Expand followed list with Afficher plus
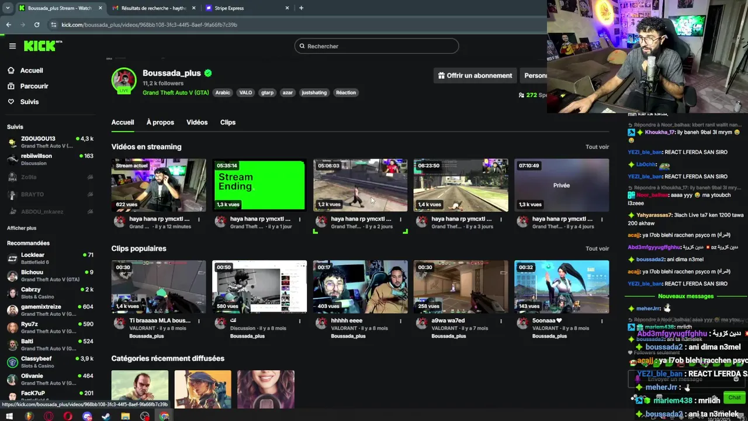 (x=22, y=228)
